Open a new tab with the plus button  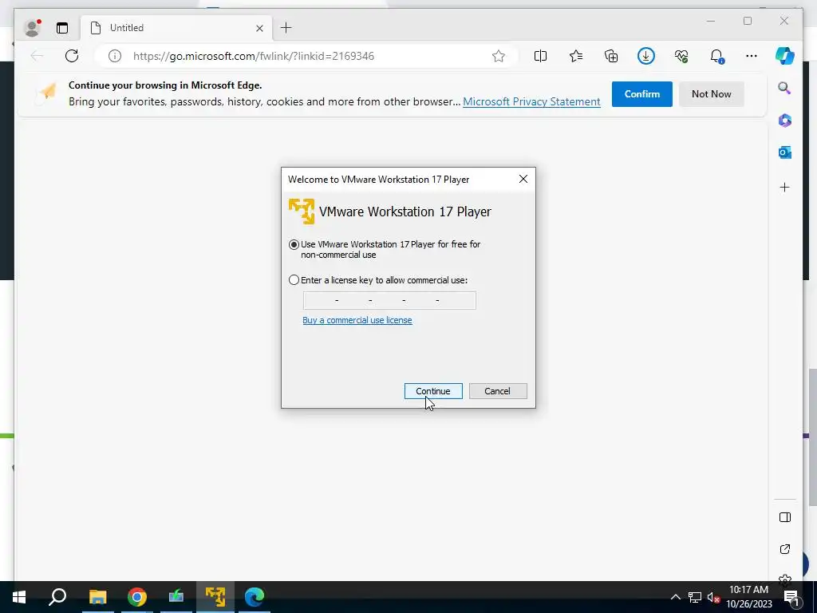pos(286,28)
